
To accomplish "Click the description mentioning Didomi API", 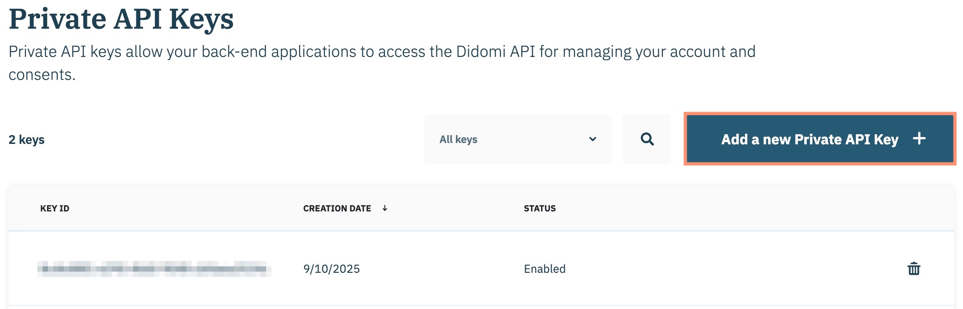I will click(382, 52).
